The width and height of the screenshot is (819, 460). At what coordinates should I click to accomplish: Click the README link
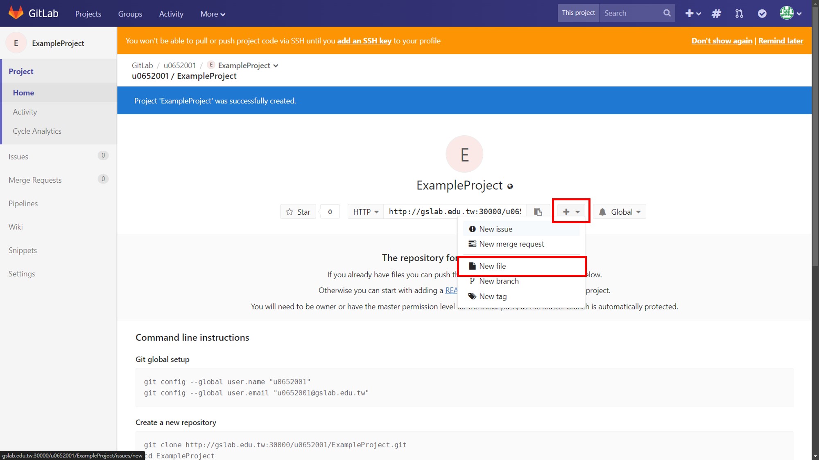[451, 290]
